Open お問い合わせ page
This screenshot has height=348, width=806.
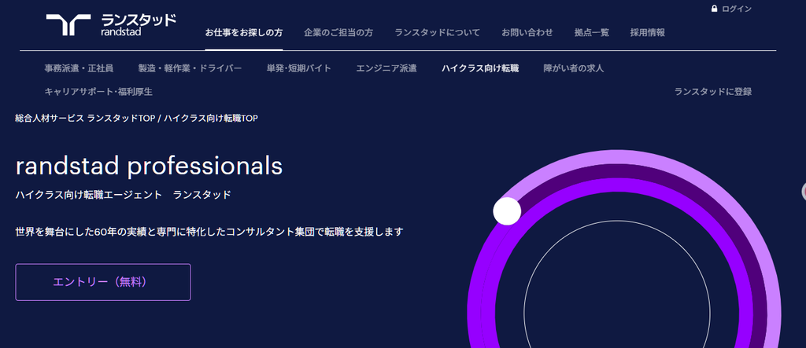coord(527,32)
